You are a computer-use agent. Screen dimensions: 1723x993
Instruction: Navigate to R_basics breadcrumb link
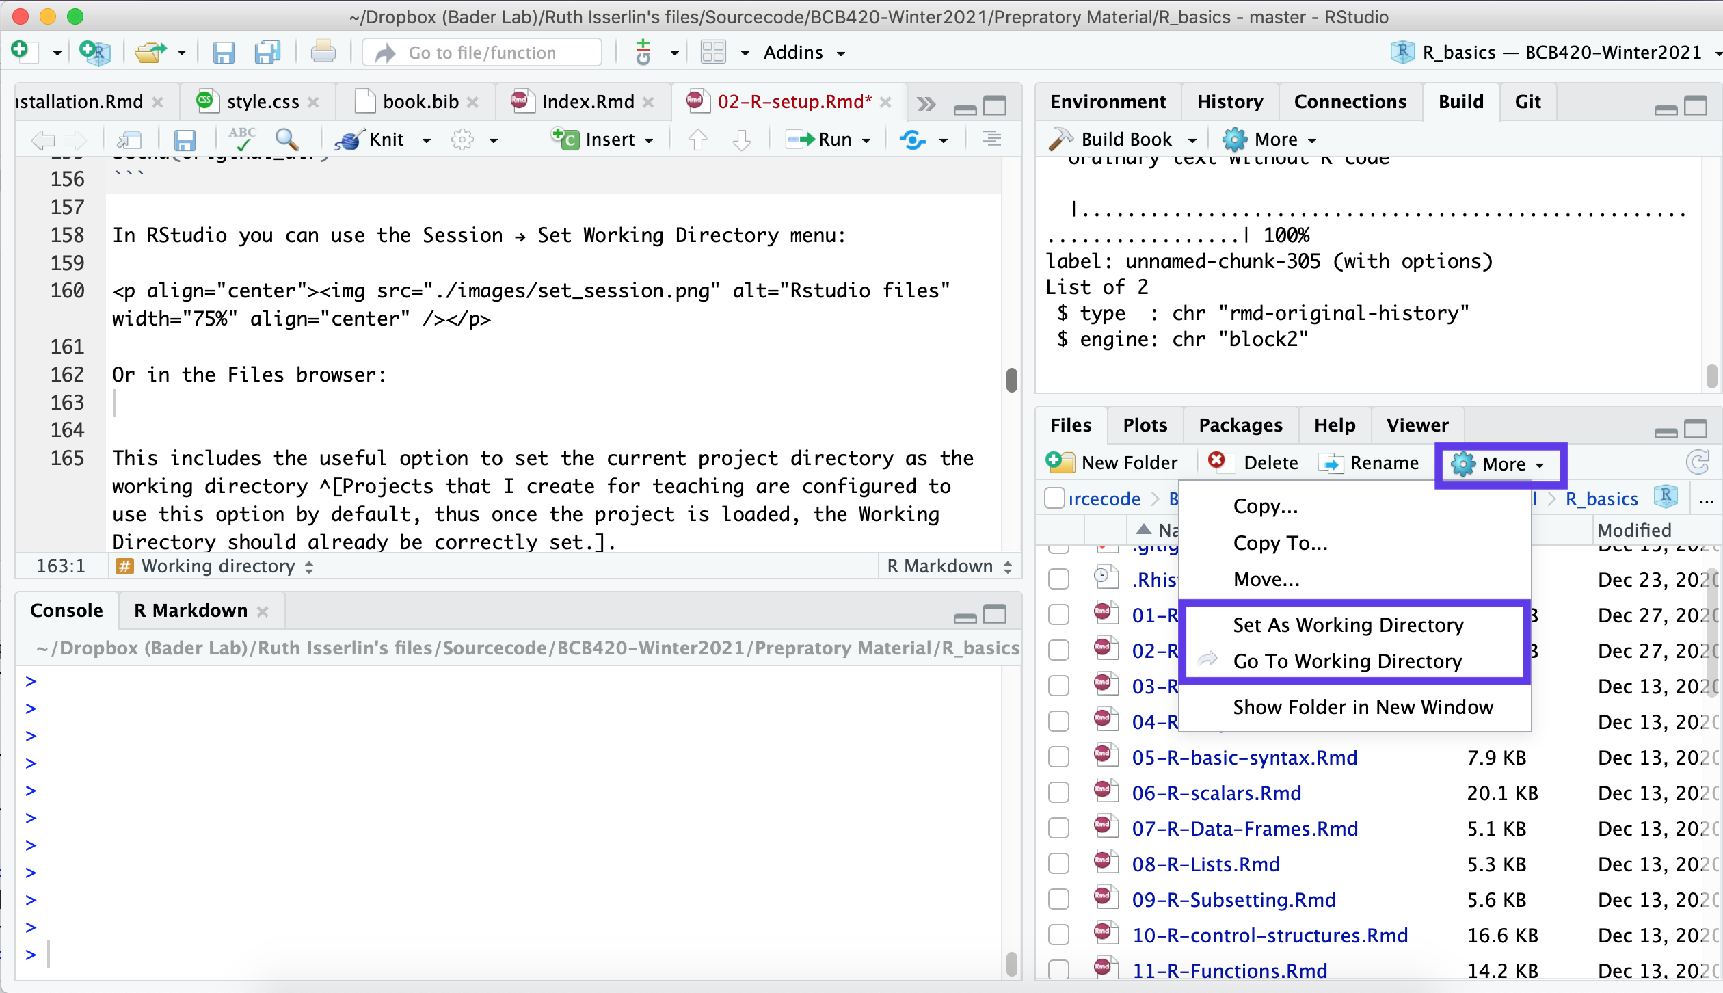point(1601,499)
